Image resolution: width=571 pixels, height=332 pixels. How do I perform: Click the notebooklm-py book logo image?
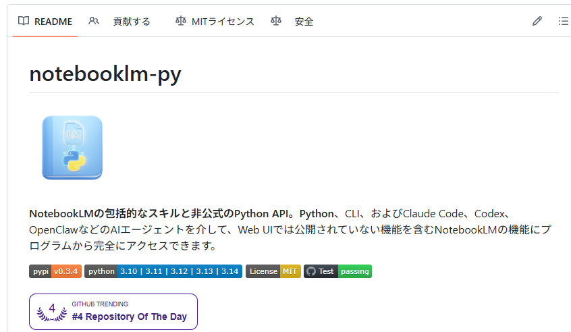pos(72,148)
